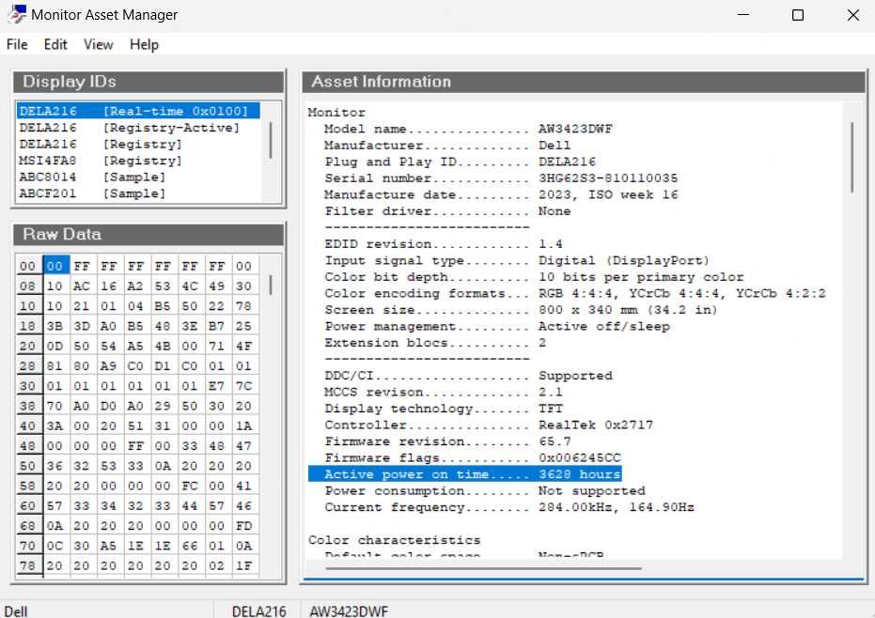The width and height of the screenshot is (875, 618).
Task: Select the DELA216 [Registry] display entry
Action: [138, 144]
